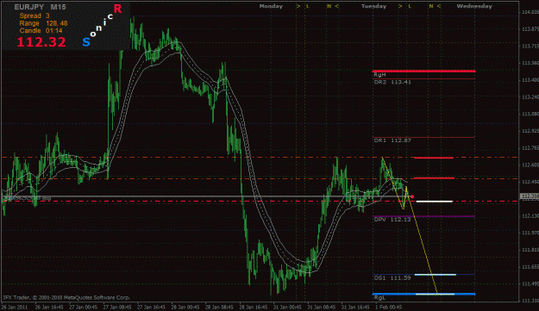This screenshot has width=539, height=311.
Task: Click the 27 Jan 00:45 time label
Action: (x=83, y=308)
